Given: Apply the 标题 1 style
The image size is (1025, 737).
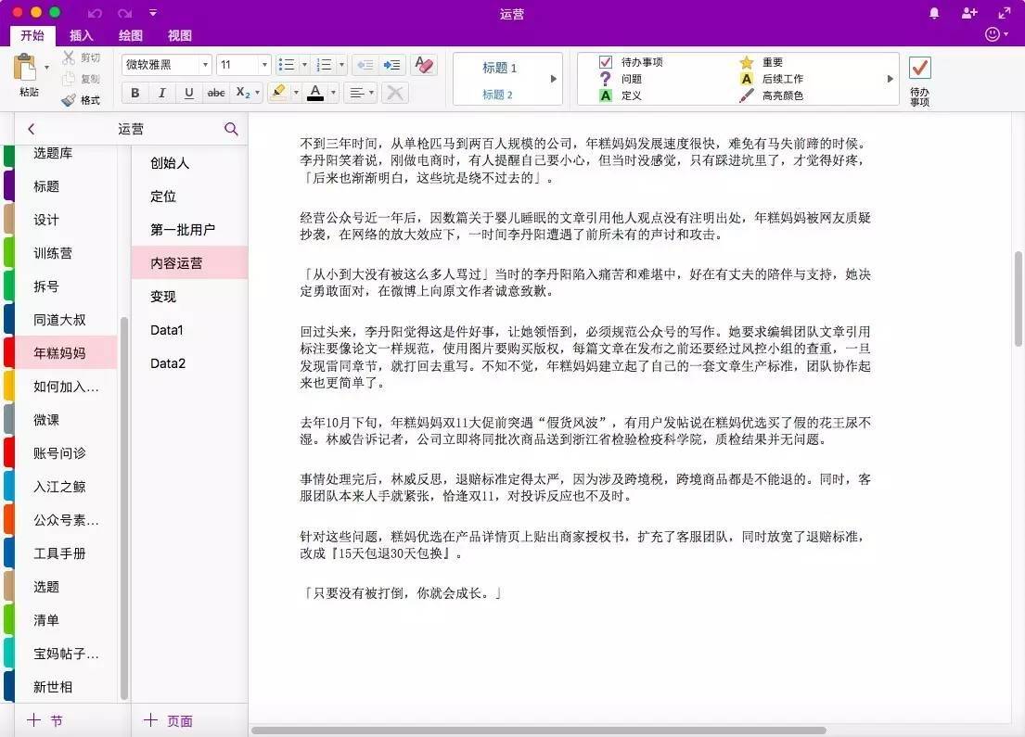Looking at the screenshot, I should pyautogui.click(x=499, y=68).
